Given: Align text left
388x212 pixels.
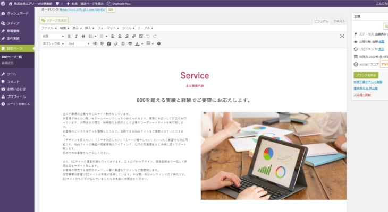Looking at the screenshot, I should coord(113,36).
